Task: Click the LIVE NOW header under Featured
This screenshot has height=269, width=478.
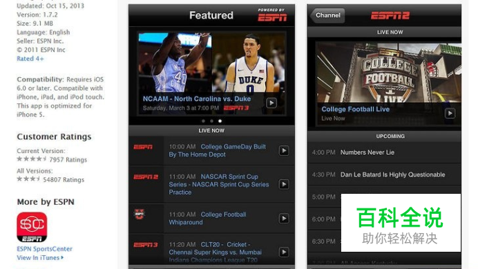Action: [211, 130]
